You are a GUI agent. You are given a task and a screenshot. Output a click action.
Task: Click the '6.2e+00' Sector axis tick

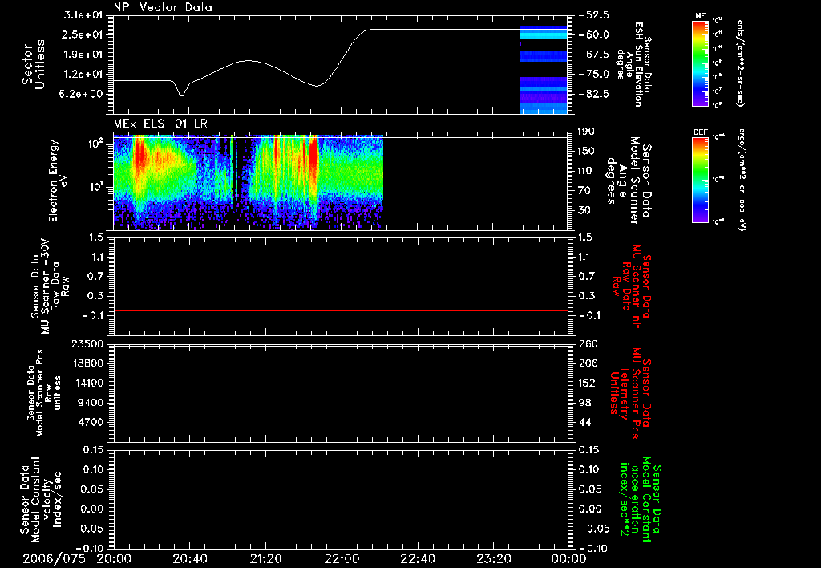pyautogui.click(x=83, y=95)
